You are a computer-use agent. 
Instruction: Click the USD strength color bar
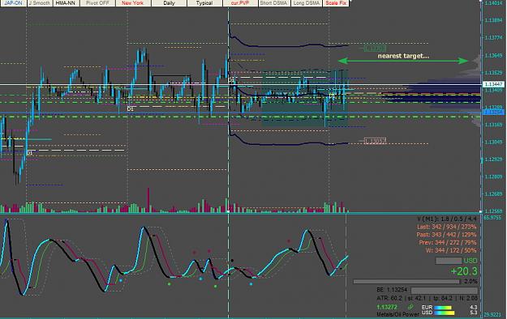[x=445, y=313]
